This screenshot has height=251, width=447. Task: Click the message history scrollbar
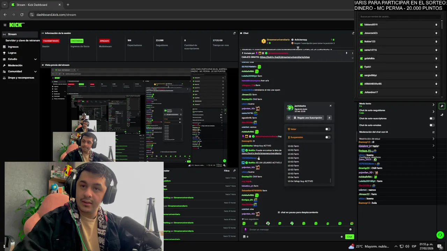(330, 180)
